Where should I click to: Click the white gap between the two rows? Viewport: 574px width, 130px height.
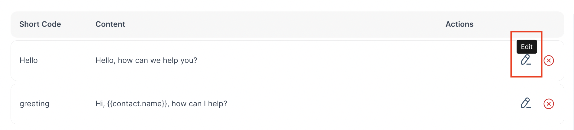point(287,82)
